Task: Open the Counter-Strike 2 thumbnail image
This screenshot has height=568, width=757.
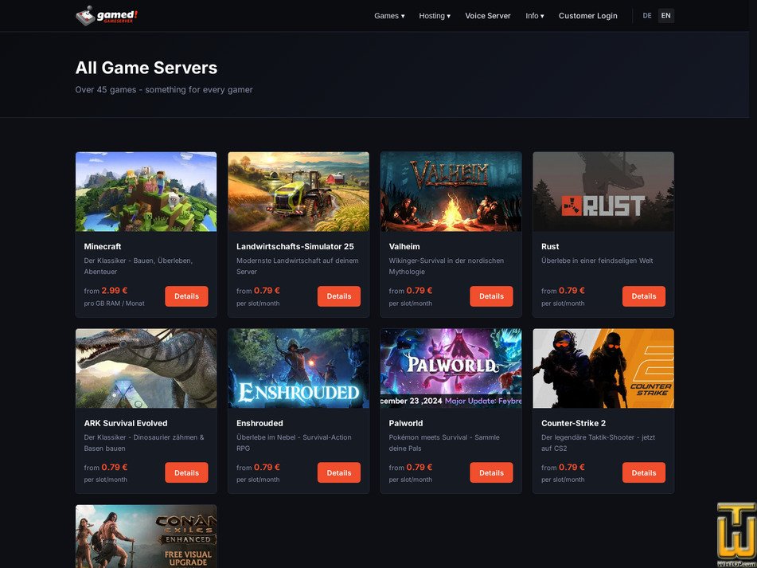Action: 603,369
